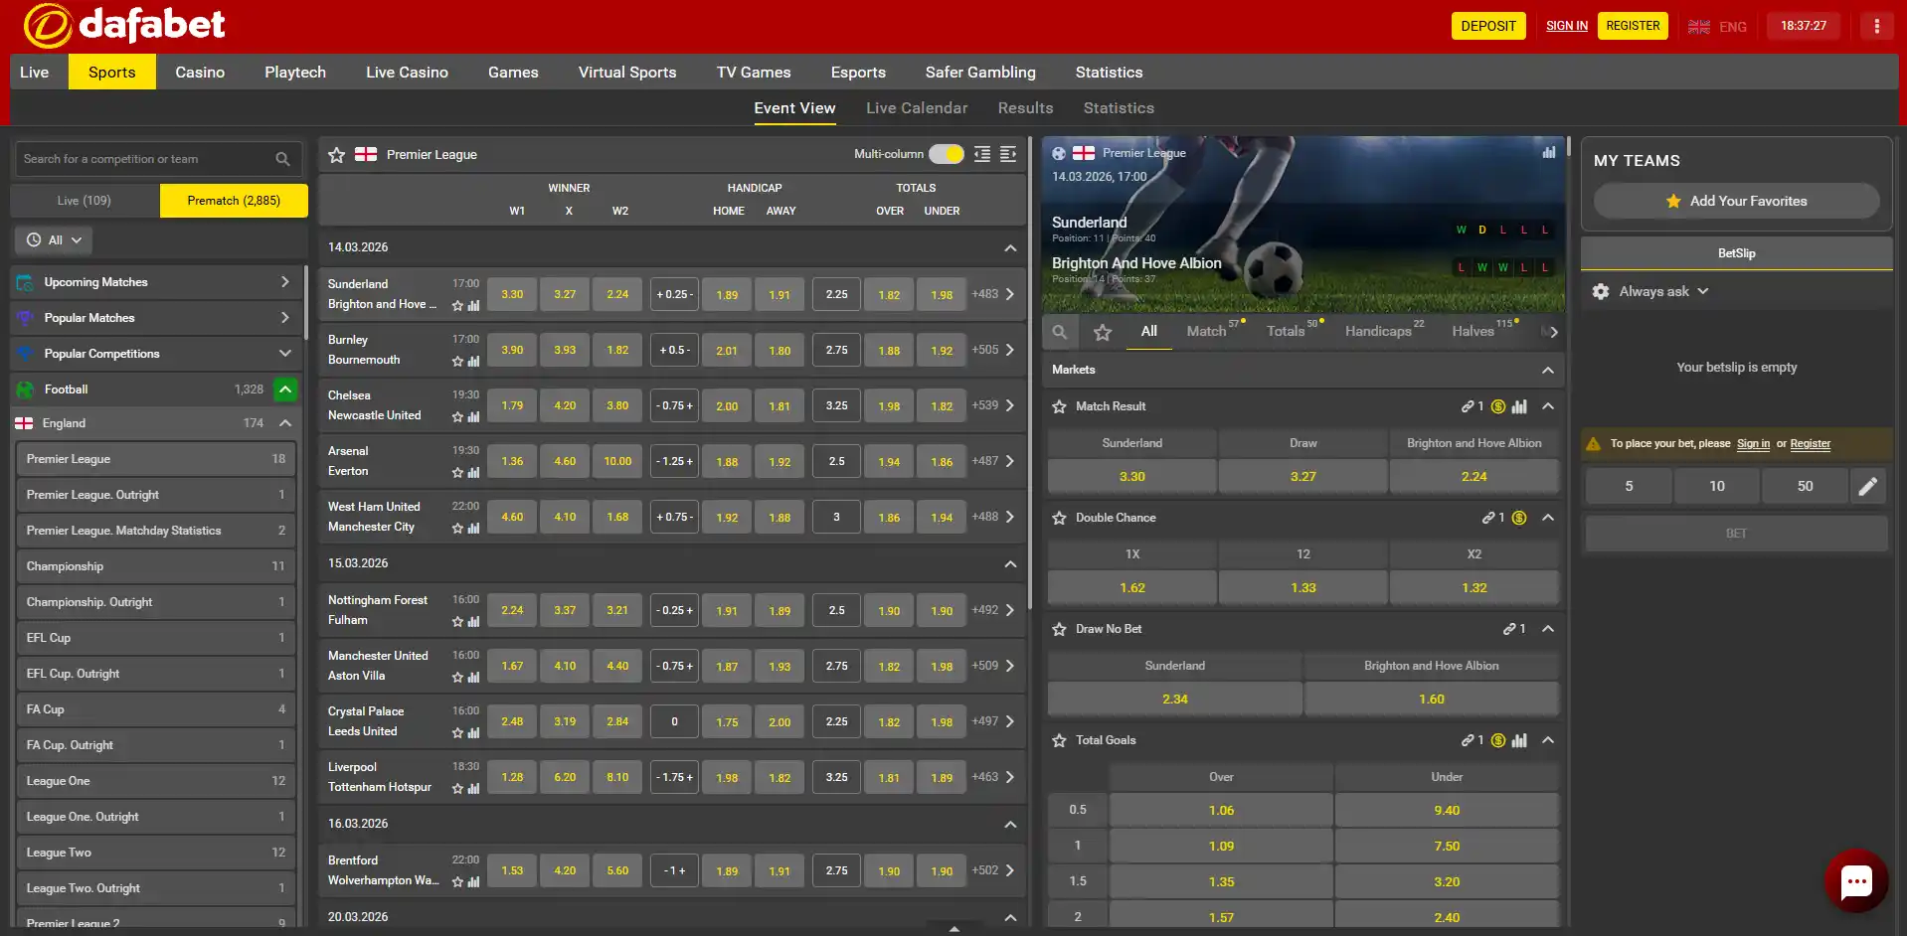This screenshot has width=1907, height=936.
Task: Open the Always ask dropdown
Action: click(1663, 291)
